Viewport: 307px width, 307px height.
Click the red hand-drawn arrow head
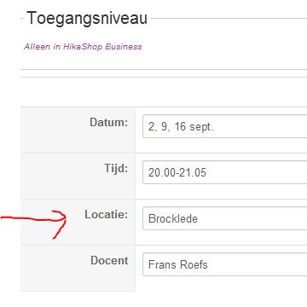point(59,224)
